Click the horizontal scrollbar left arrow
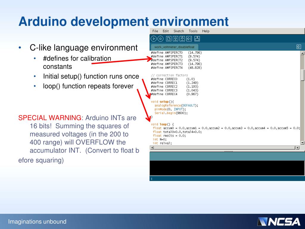Image resolution: width=305 pixels, height=229 pixels. [152, 148]
